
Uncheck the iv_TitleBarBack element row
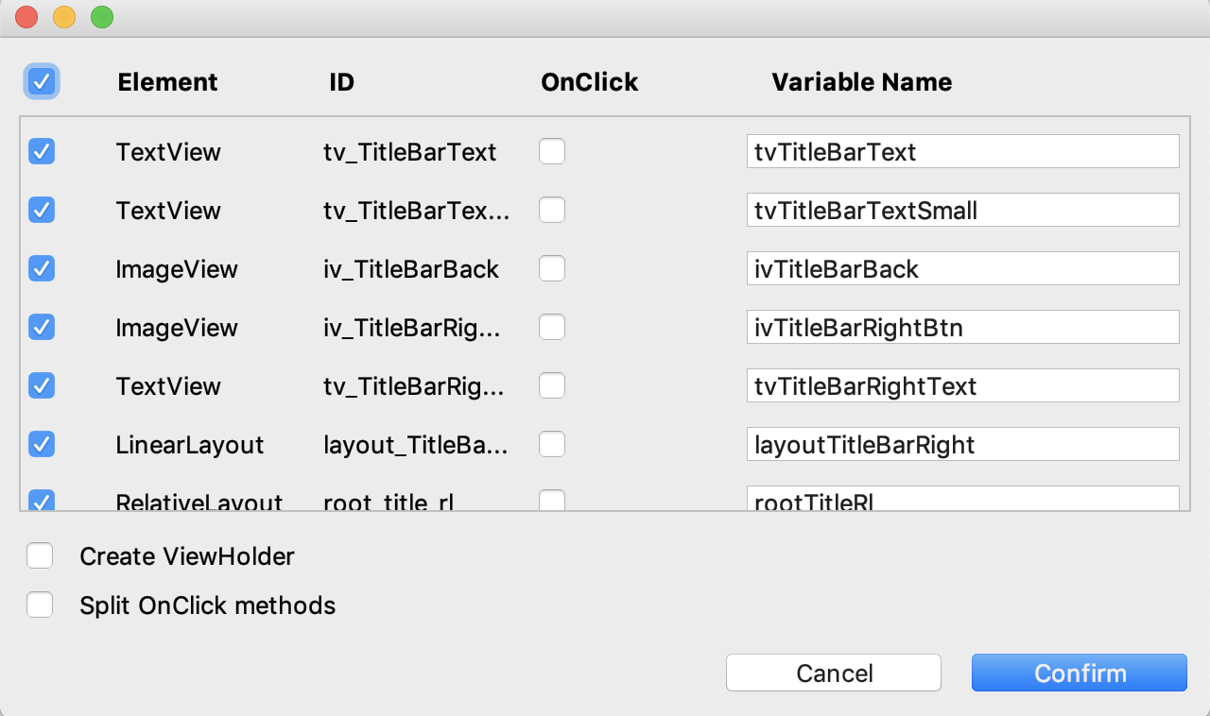42,268
